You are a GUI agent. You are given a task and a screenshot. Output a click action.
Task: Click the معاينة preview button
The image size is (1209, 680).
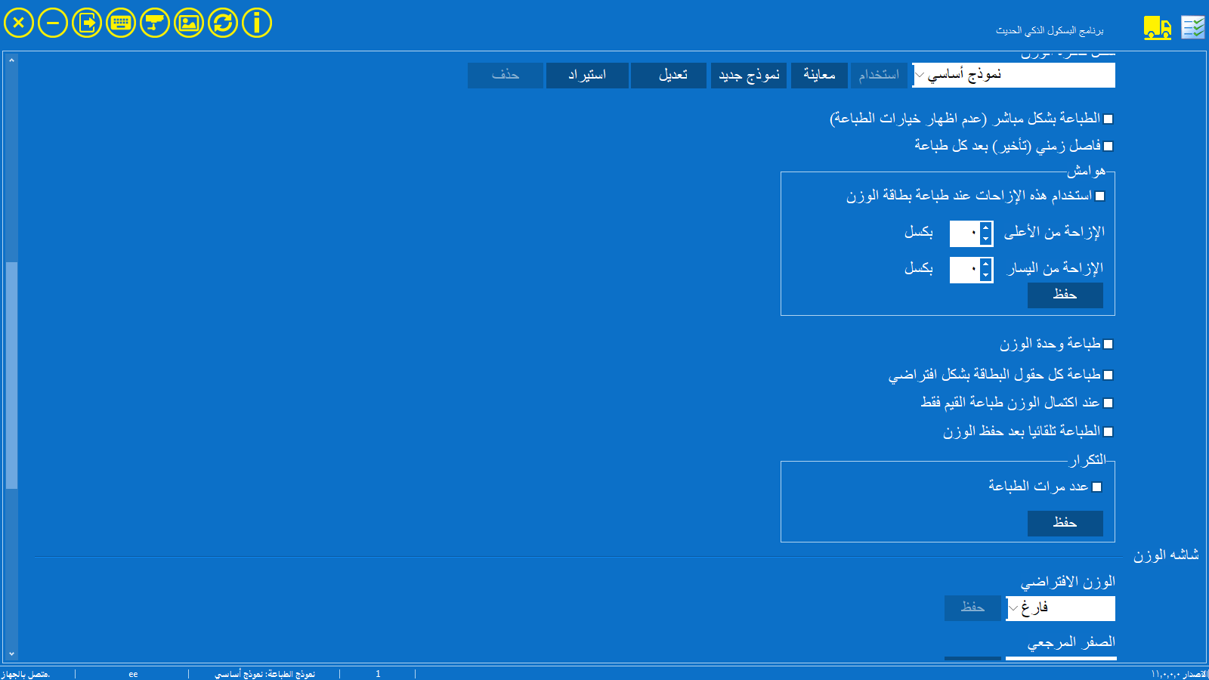pos(819,75)
